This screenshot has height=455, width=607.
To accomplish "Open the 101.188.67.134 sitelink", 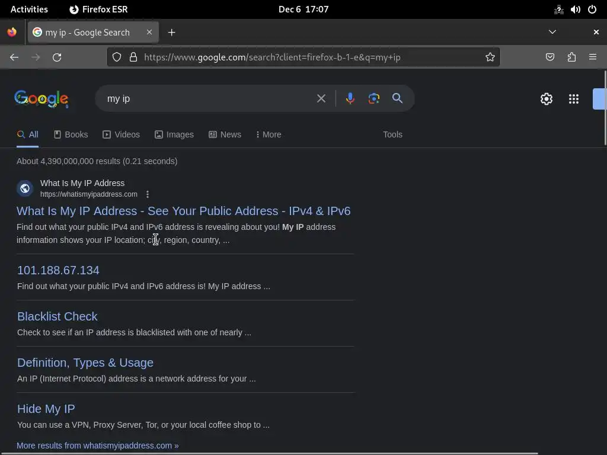I will coord(58,270).
